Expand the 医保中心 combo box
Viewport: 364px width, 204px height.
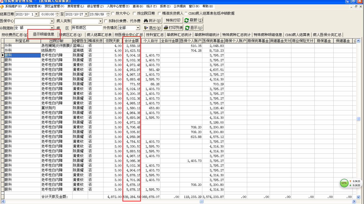tap(52, 21)
